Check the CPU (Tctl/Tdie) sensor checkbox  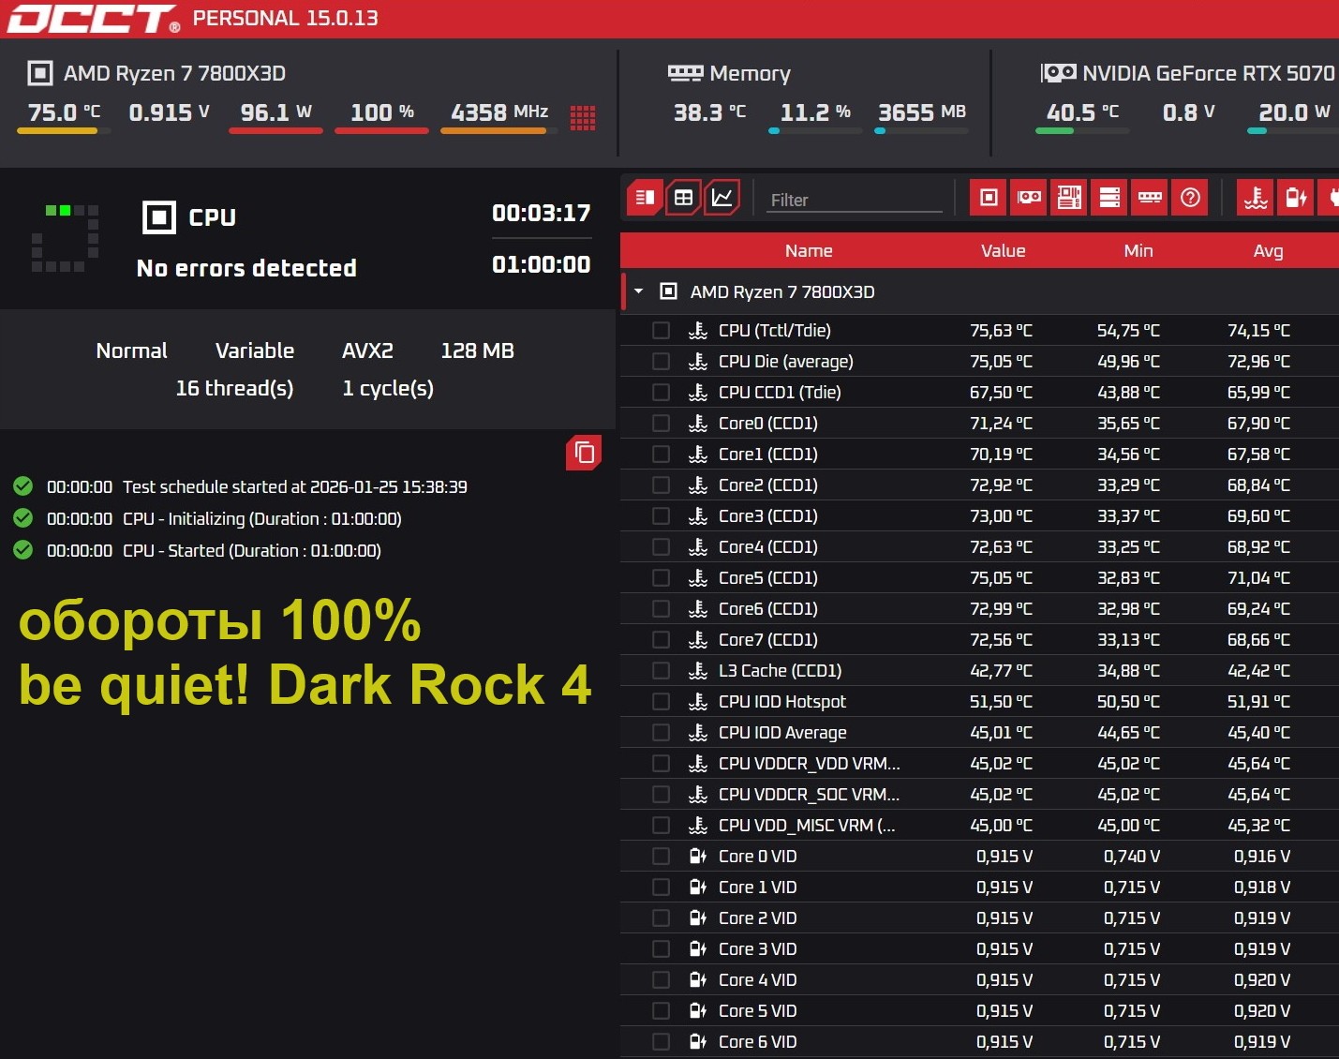click(x=661, y=331)
